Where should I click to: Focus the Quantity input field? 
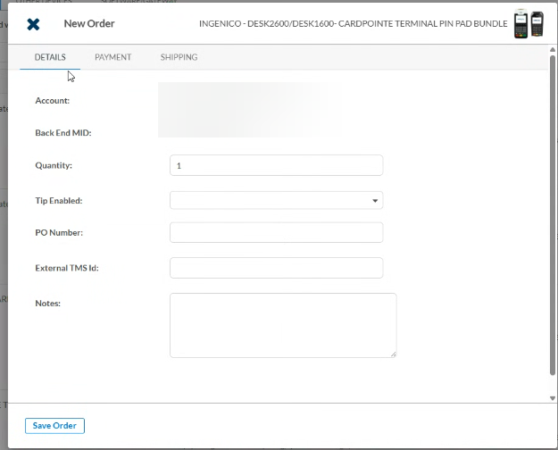click(x=276, y=165)
